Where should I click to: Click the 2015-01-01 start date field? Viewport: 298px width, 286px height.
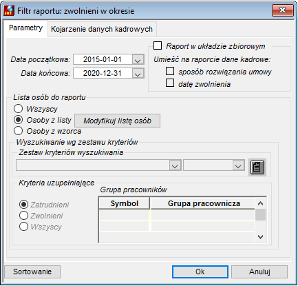click(x=103, y=60)
